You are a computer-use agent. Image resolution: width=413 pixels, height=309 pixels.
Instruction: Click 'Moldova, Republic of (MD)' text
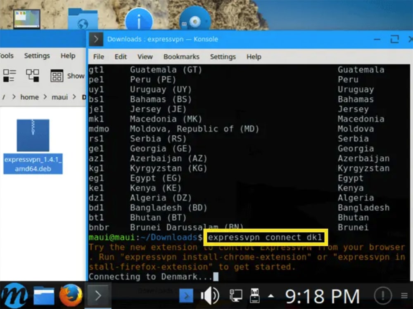click(195, 129)
